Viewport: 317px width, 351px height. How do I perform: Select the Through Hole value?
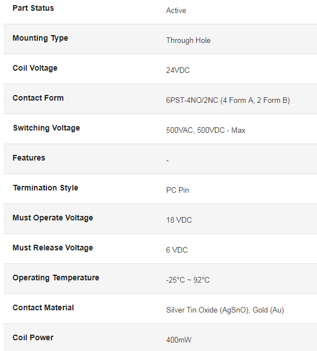[x=188, y=41]
